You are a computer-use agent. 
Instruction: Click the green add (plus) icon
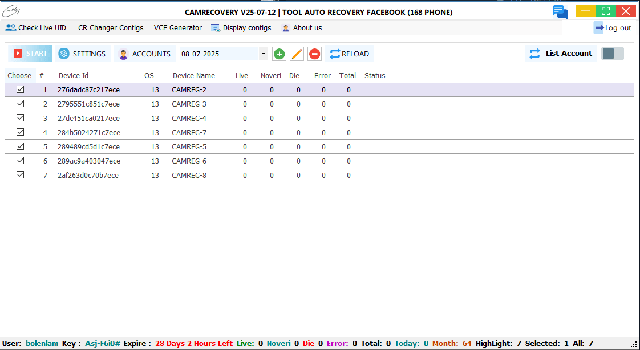(279, 54)
